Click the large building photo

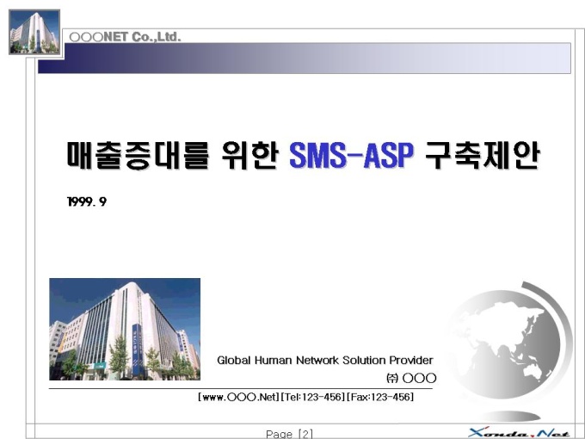[x=125, y=329]
